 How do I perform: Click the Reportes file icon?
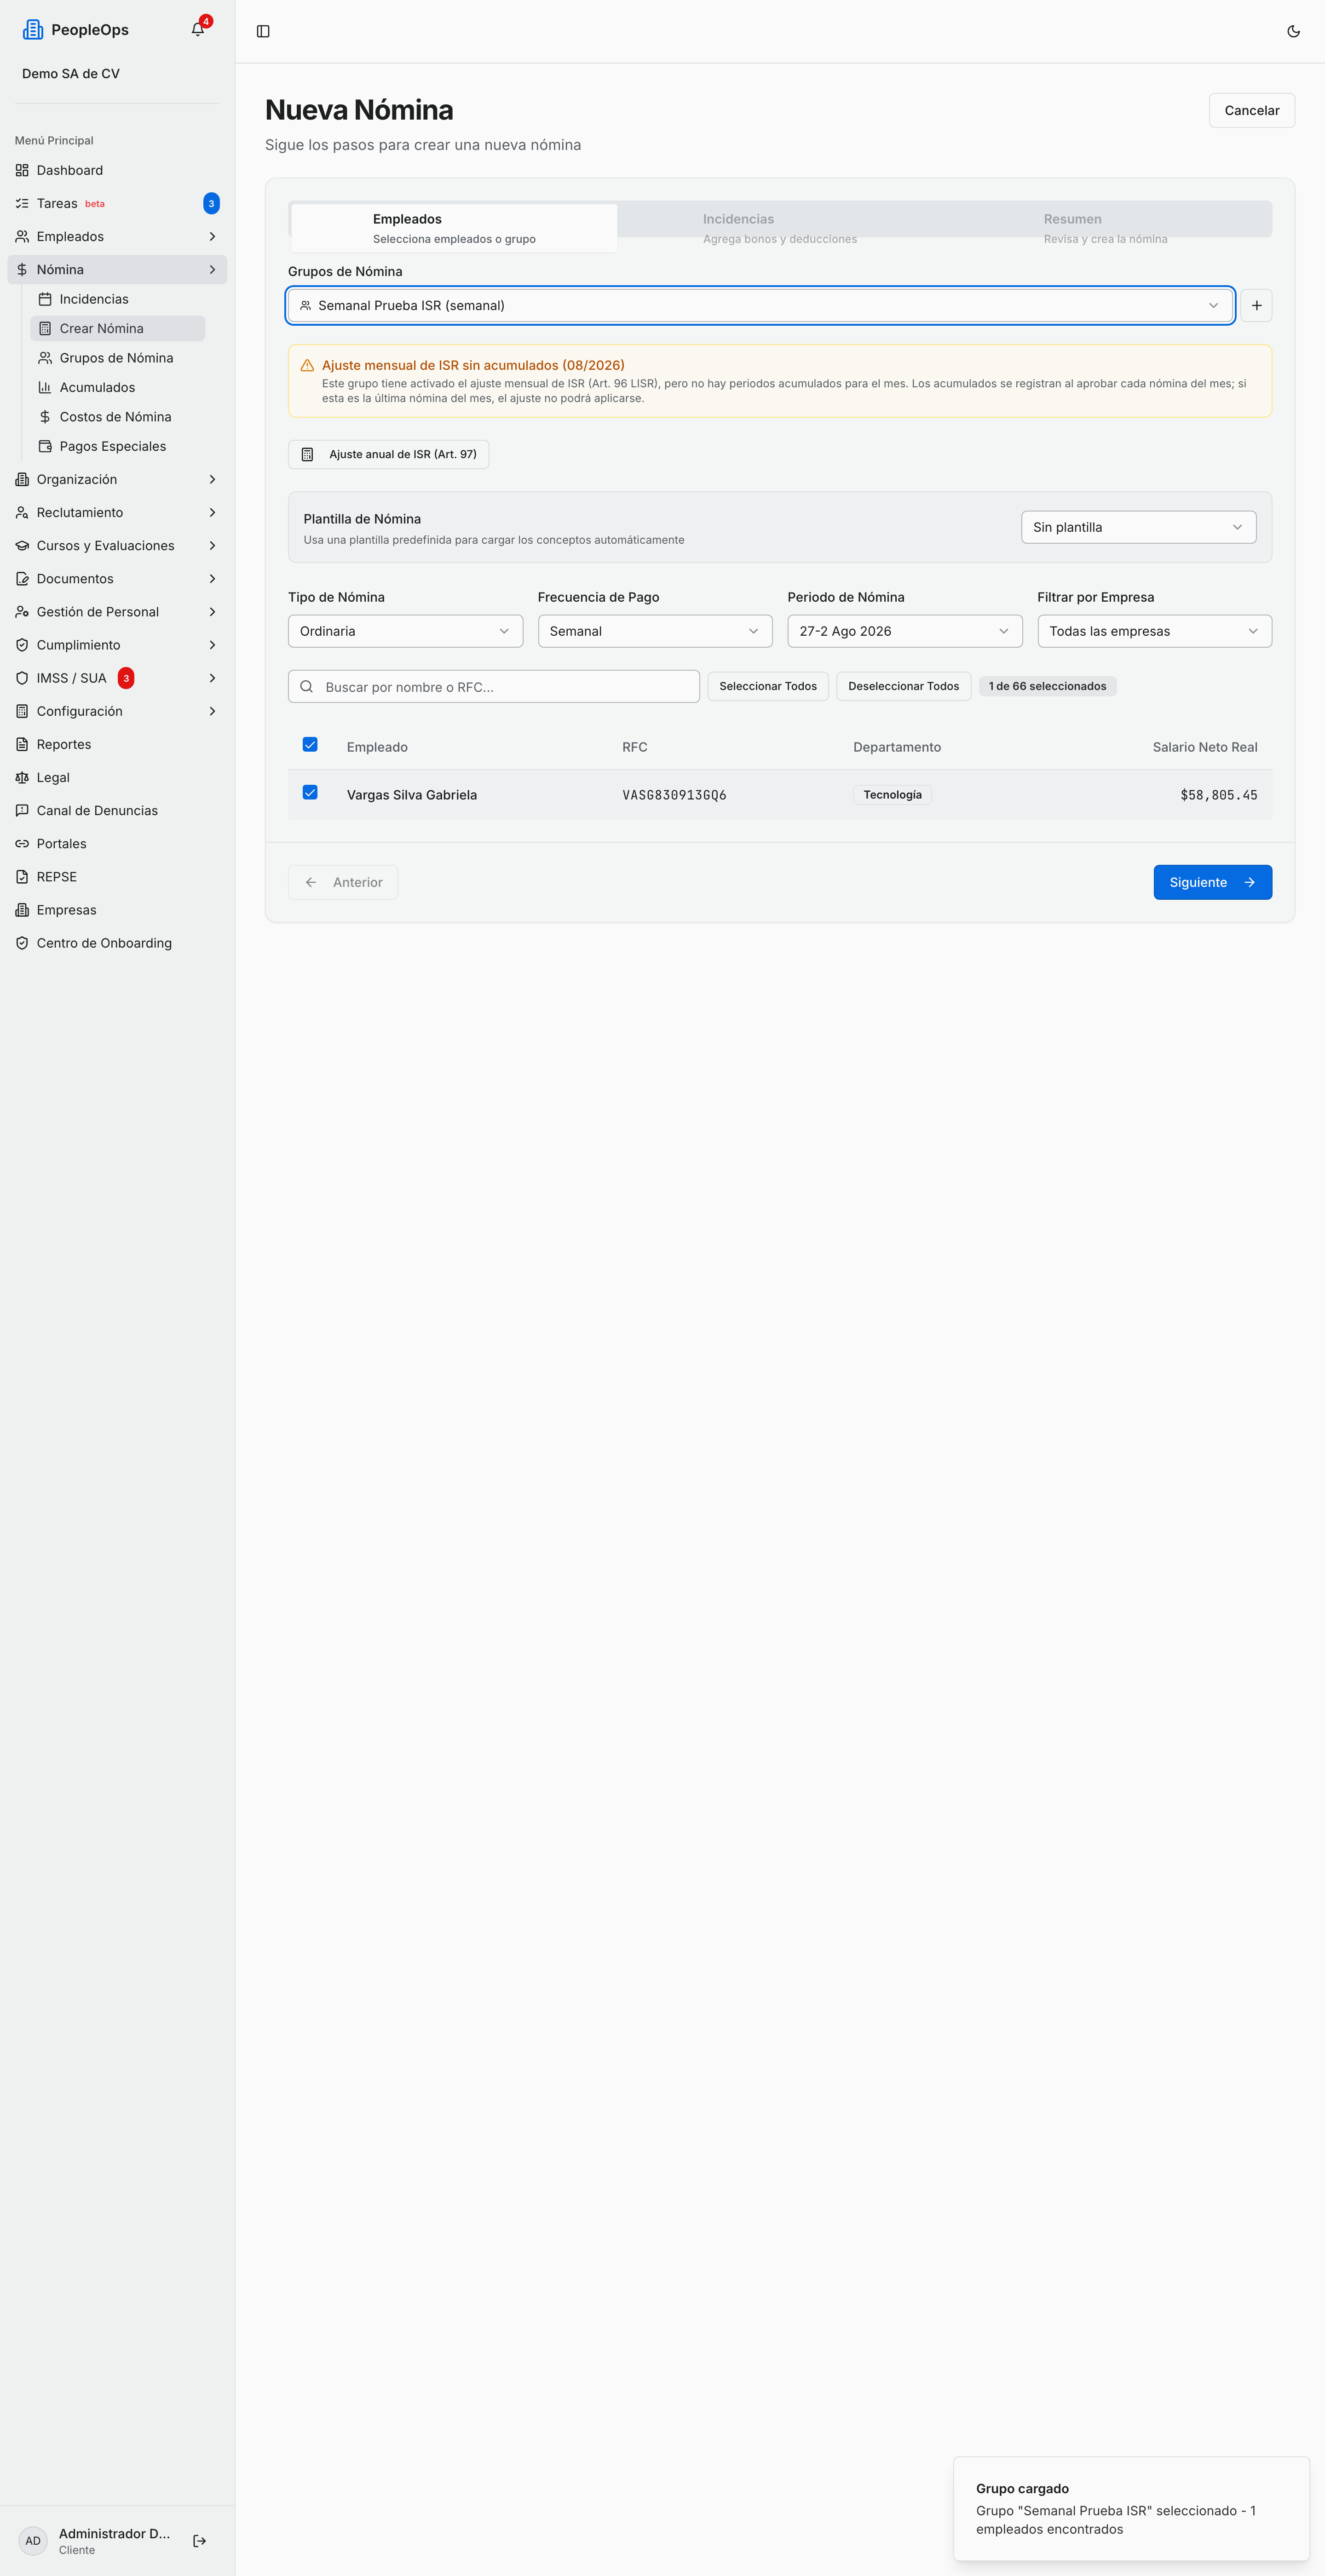(22, 744)
